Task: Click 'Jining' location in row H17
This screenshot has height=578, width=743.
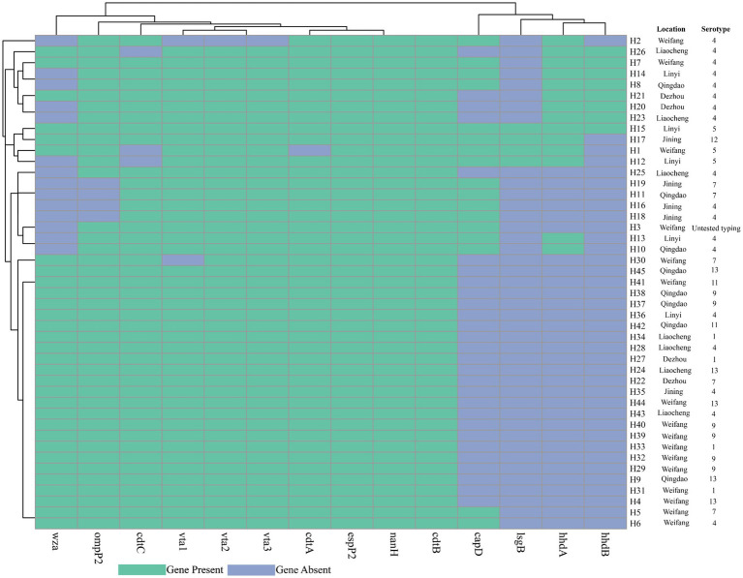Action: pos(672,139)
